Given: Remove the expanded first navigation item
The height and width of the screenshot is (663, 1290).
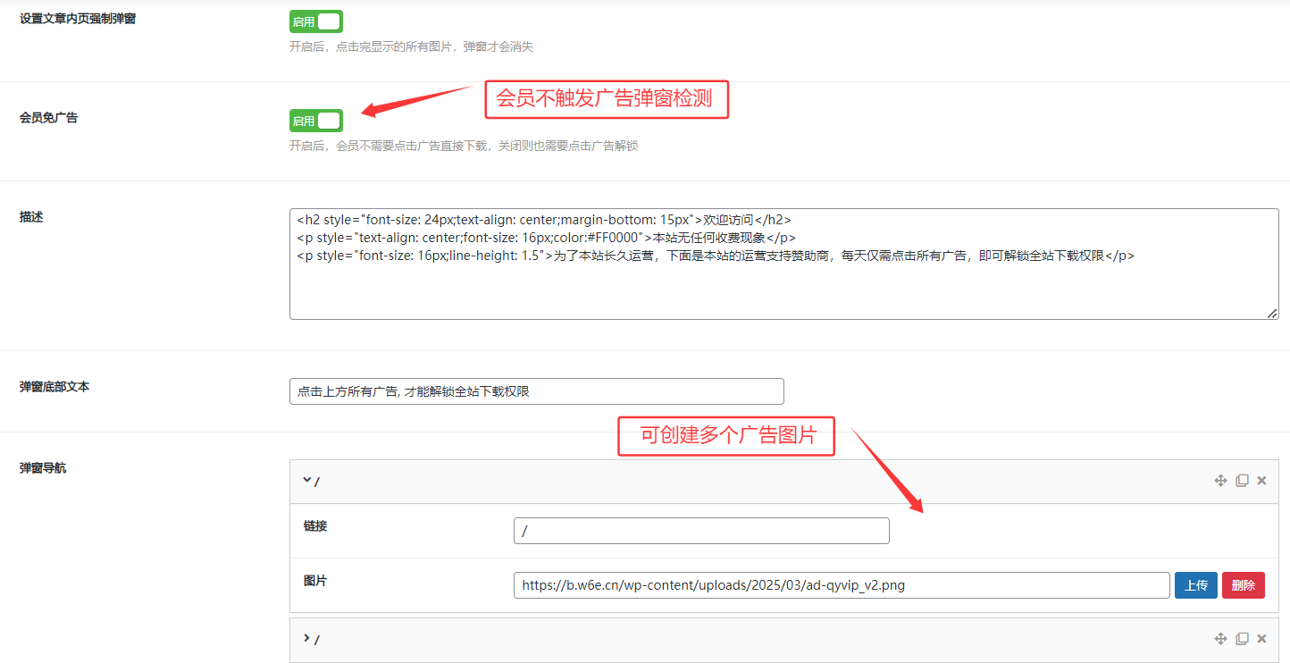Looking at the screenshot, I should coord(1262,481).
